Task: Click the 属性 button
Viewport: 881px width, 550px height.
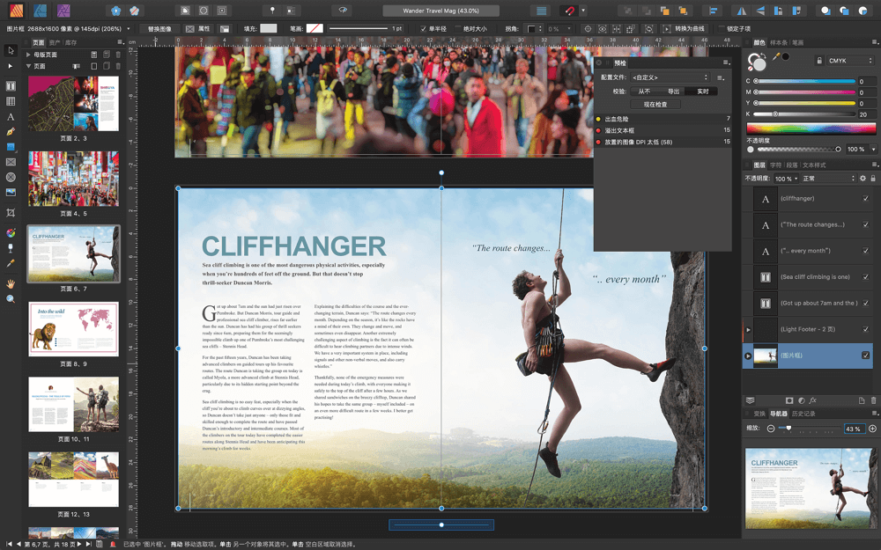Action: coord(199,29)
